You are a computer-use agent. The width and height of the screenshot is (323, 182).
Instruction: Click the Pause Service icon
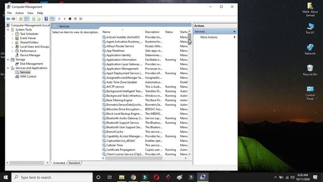point(75,19)
